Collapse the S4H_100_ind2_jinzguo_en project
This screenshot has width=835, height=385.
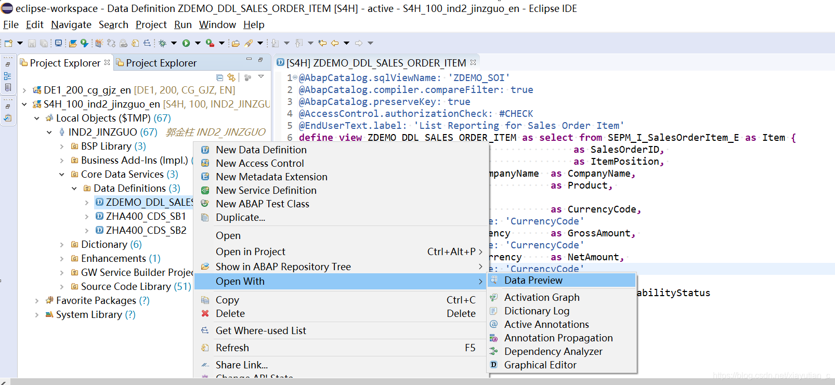tap(24, 104)
